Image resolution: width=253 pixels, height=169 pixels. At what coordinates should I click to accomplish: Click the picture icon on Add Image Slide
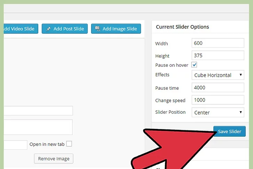(x=97, y=29)
